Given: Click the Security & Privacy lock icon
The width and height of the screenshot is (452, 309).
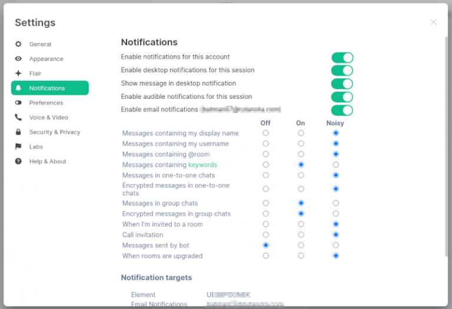Looking at the screenshot, I should (x=18, y=132).
